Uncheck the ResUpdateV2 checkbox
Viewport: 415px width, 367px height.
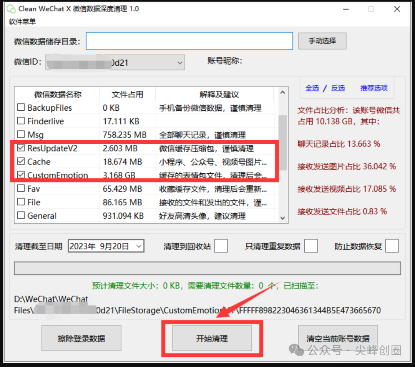click(21, 148)
